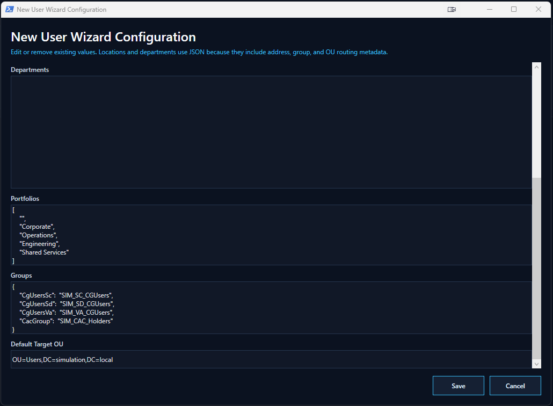The height and width of the screenshot is (406, 553).
Task: Minimize the configuration window
Action: pyautogui.click(x=490, y=10)
